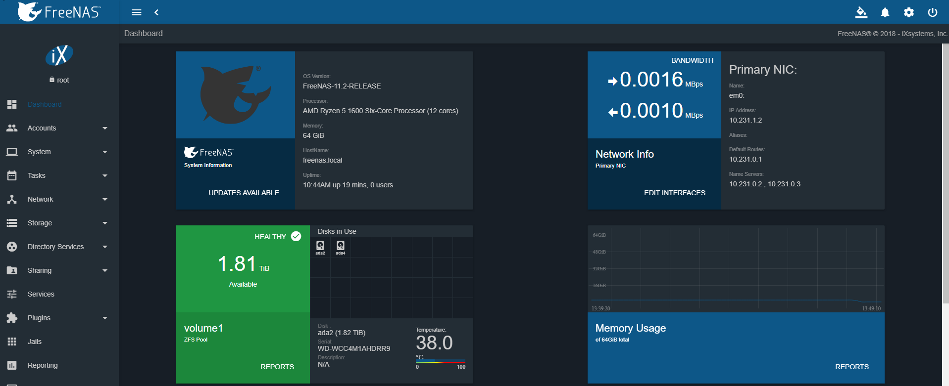The width and height of the screenshot is (949, 386).
Task: Click serial WD-WCC4M1AHDRR9 text
Action: (x=354, y=348)
